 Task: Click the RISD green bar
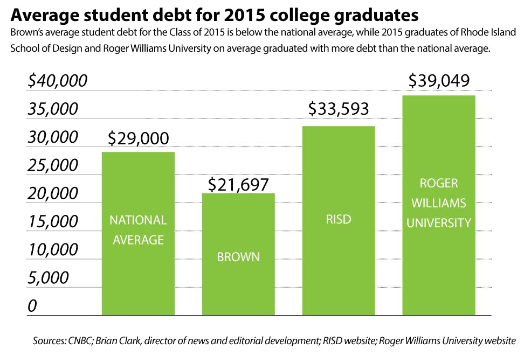[338, 220]
